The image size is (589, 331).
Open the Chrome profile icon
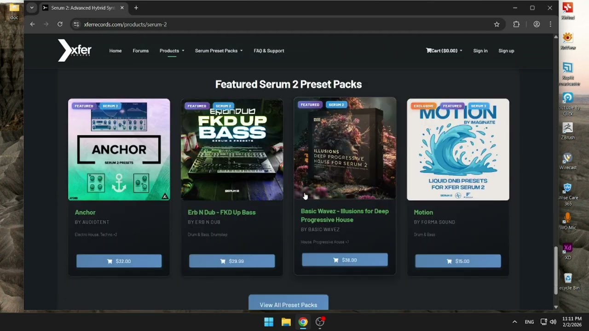tap(537, 24)
